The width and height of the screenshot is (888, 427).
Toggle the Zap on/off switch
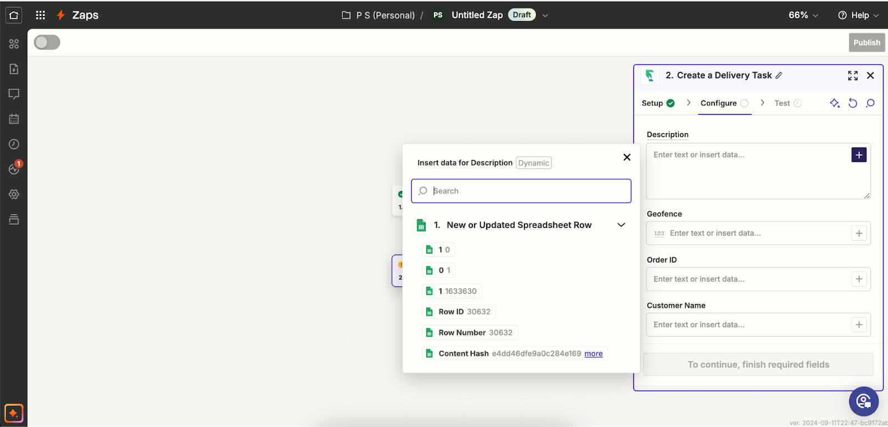click(x=47, y=42)
